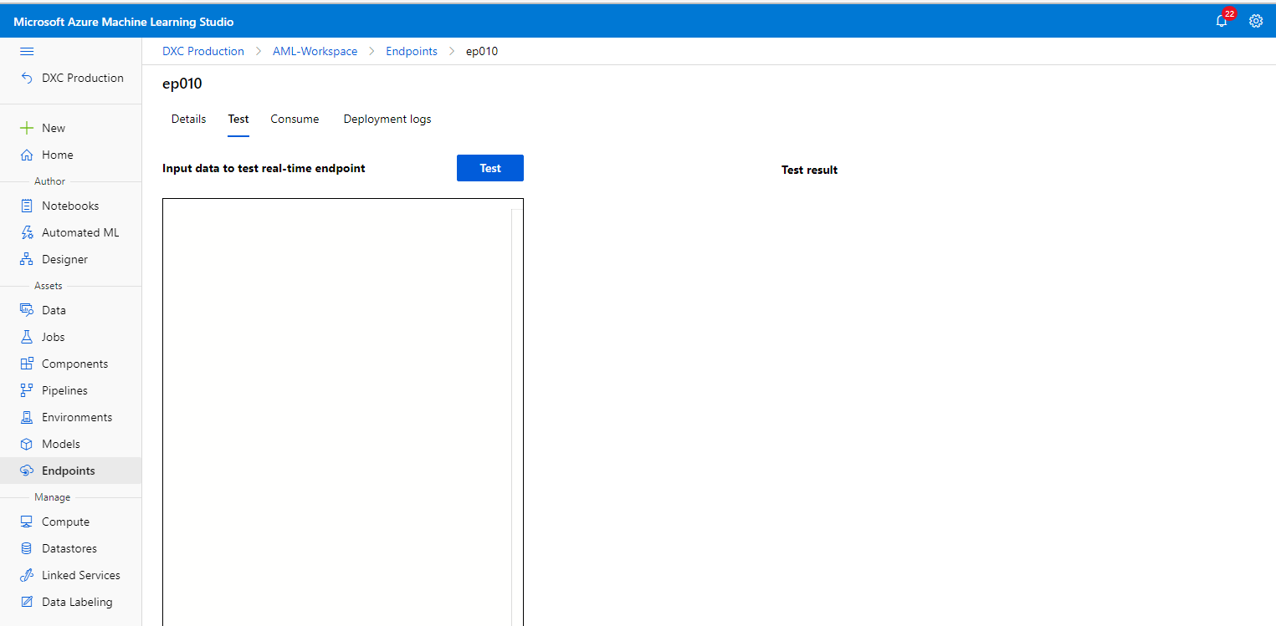Open Data Labeling menu entry
Viewport: 1276px width, 626px height.
coord(77,602)
